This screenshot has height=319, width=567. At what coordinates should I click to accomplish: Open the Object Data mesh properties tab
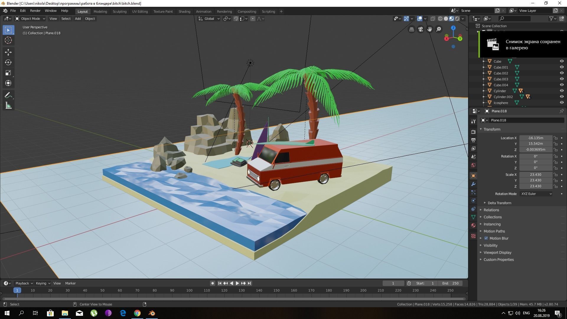[473, 217]
